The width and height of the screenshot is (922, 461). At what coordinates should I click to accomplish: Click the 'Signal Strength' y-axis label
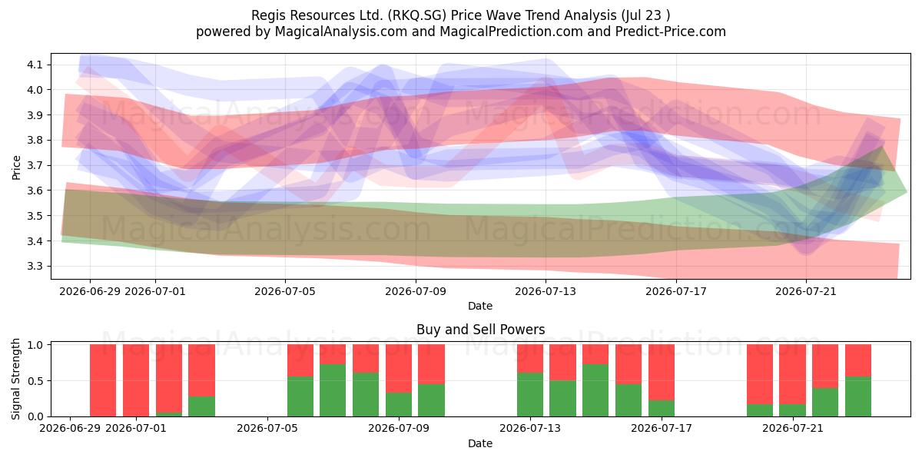click(x=17, y=379)
